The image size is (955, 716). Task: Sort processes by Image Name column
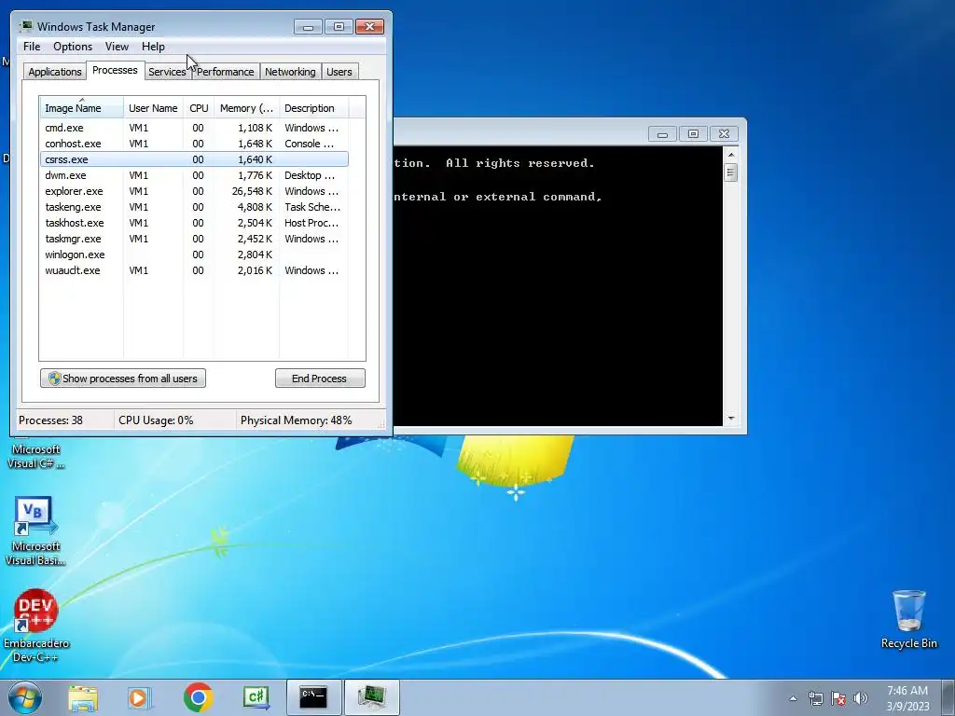82,108
